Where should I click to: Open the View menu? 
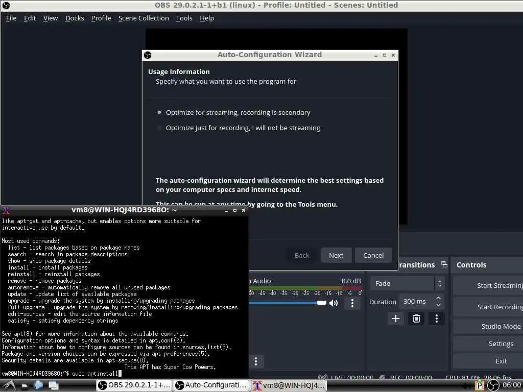(51, 18)
